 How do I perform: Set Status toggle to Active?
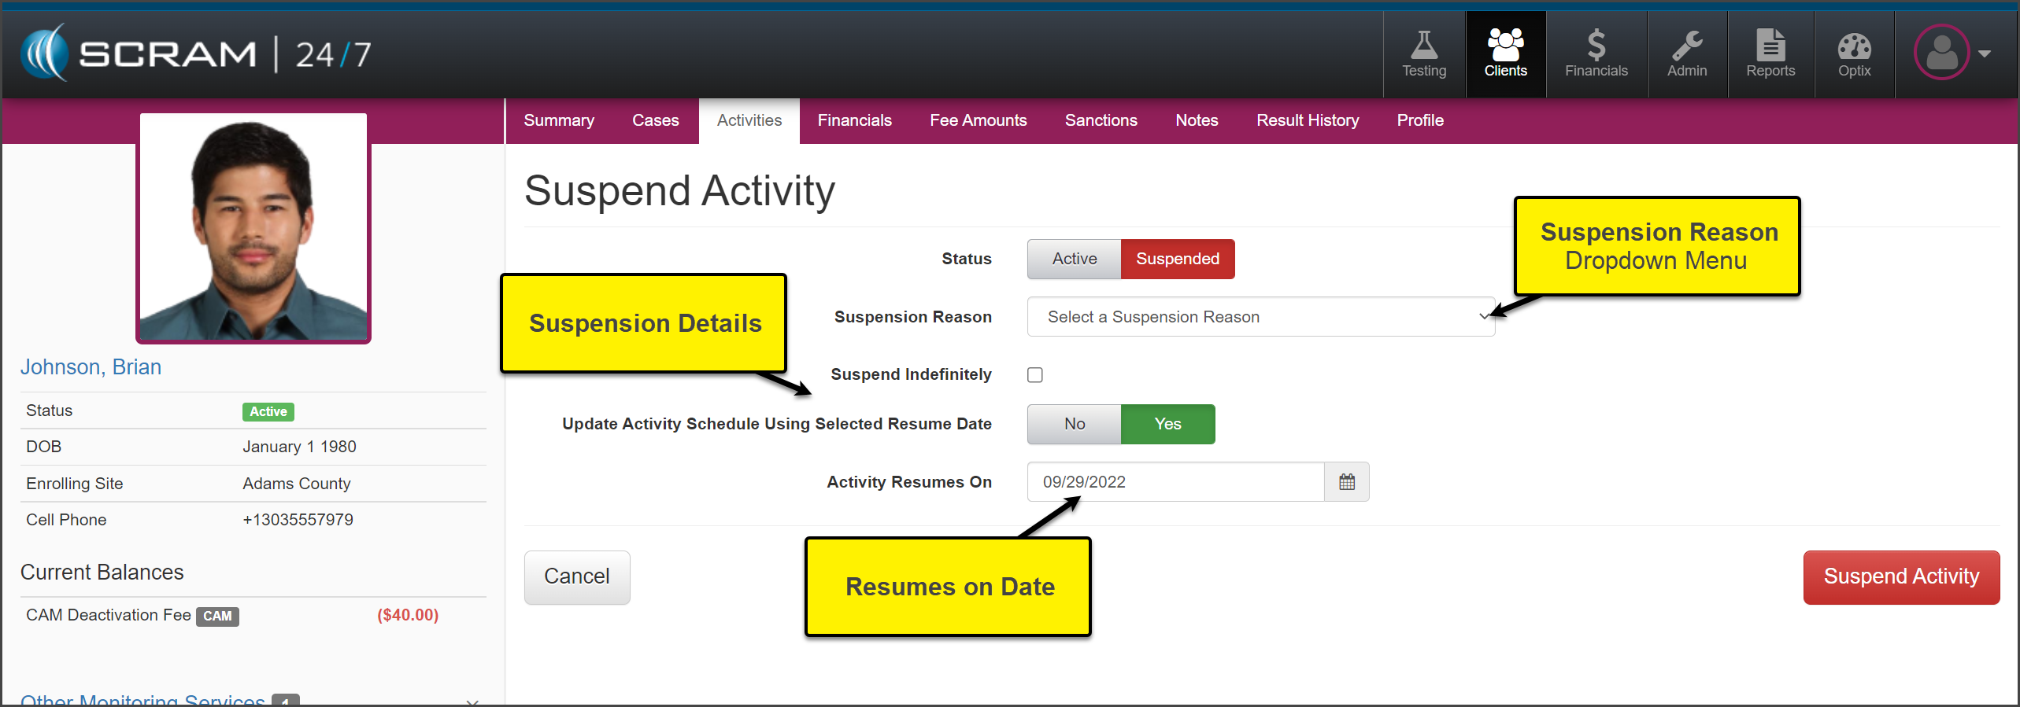[x=1074, y=260]
